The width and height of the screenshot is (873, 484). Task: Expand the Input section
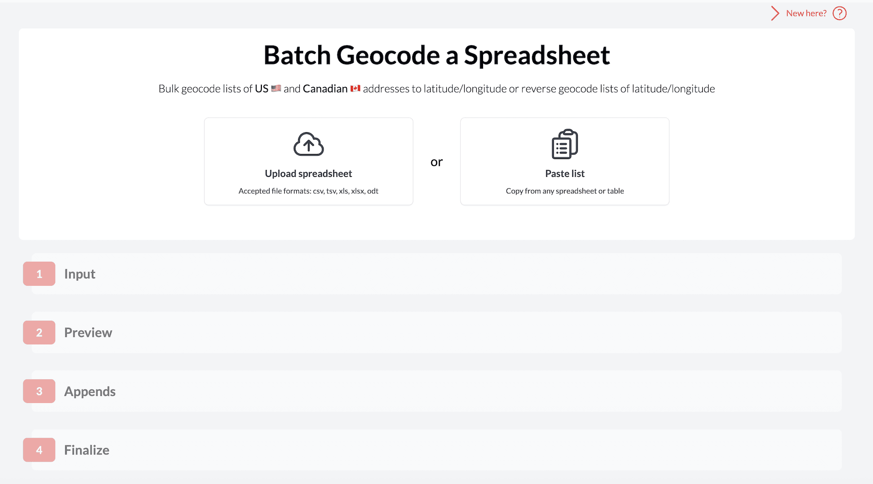tap(80, 274)
